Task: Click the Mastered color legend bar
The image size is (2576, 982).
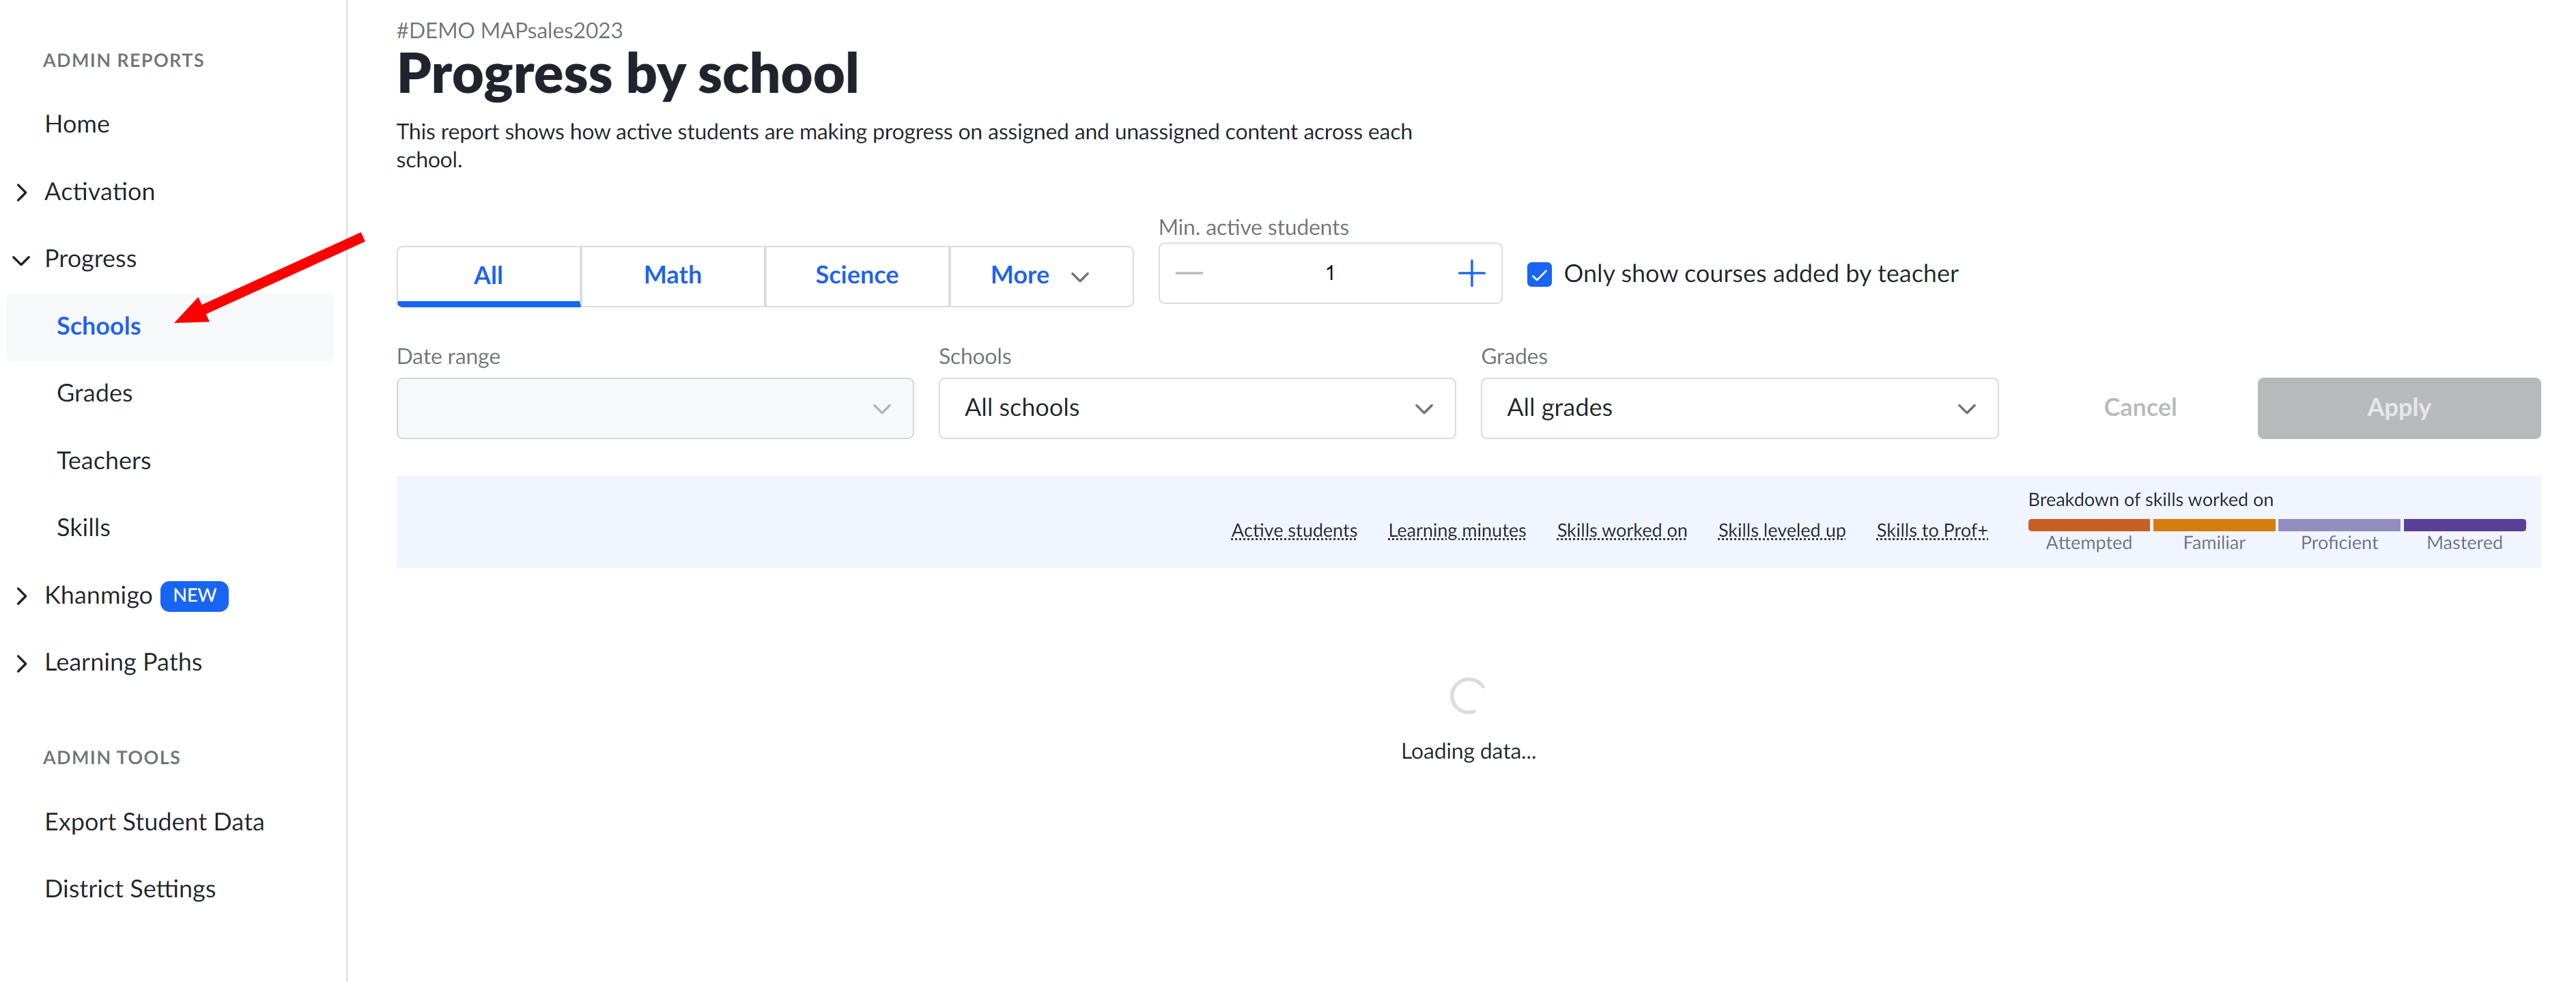Action: [x=2464, y=525]
